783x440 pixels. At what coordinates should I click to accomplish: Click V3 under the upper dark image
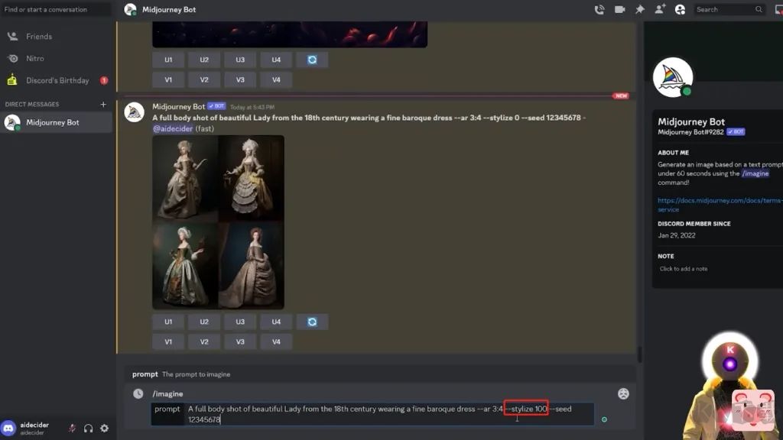[240, 79]
